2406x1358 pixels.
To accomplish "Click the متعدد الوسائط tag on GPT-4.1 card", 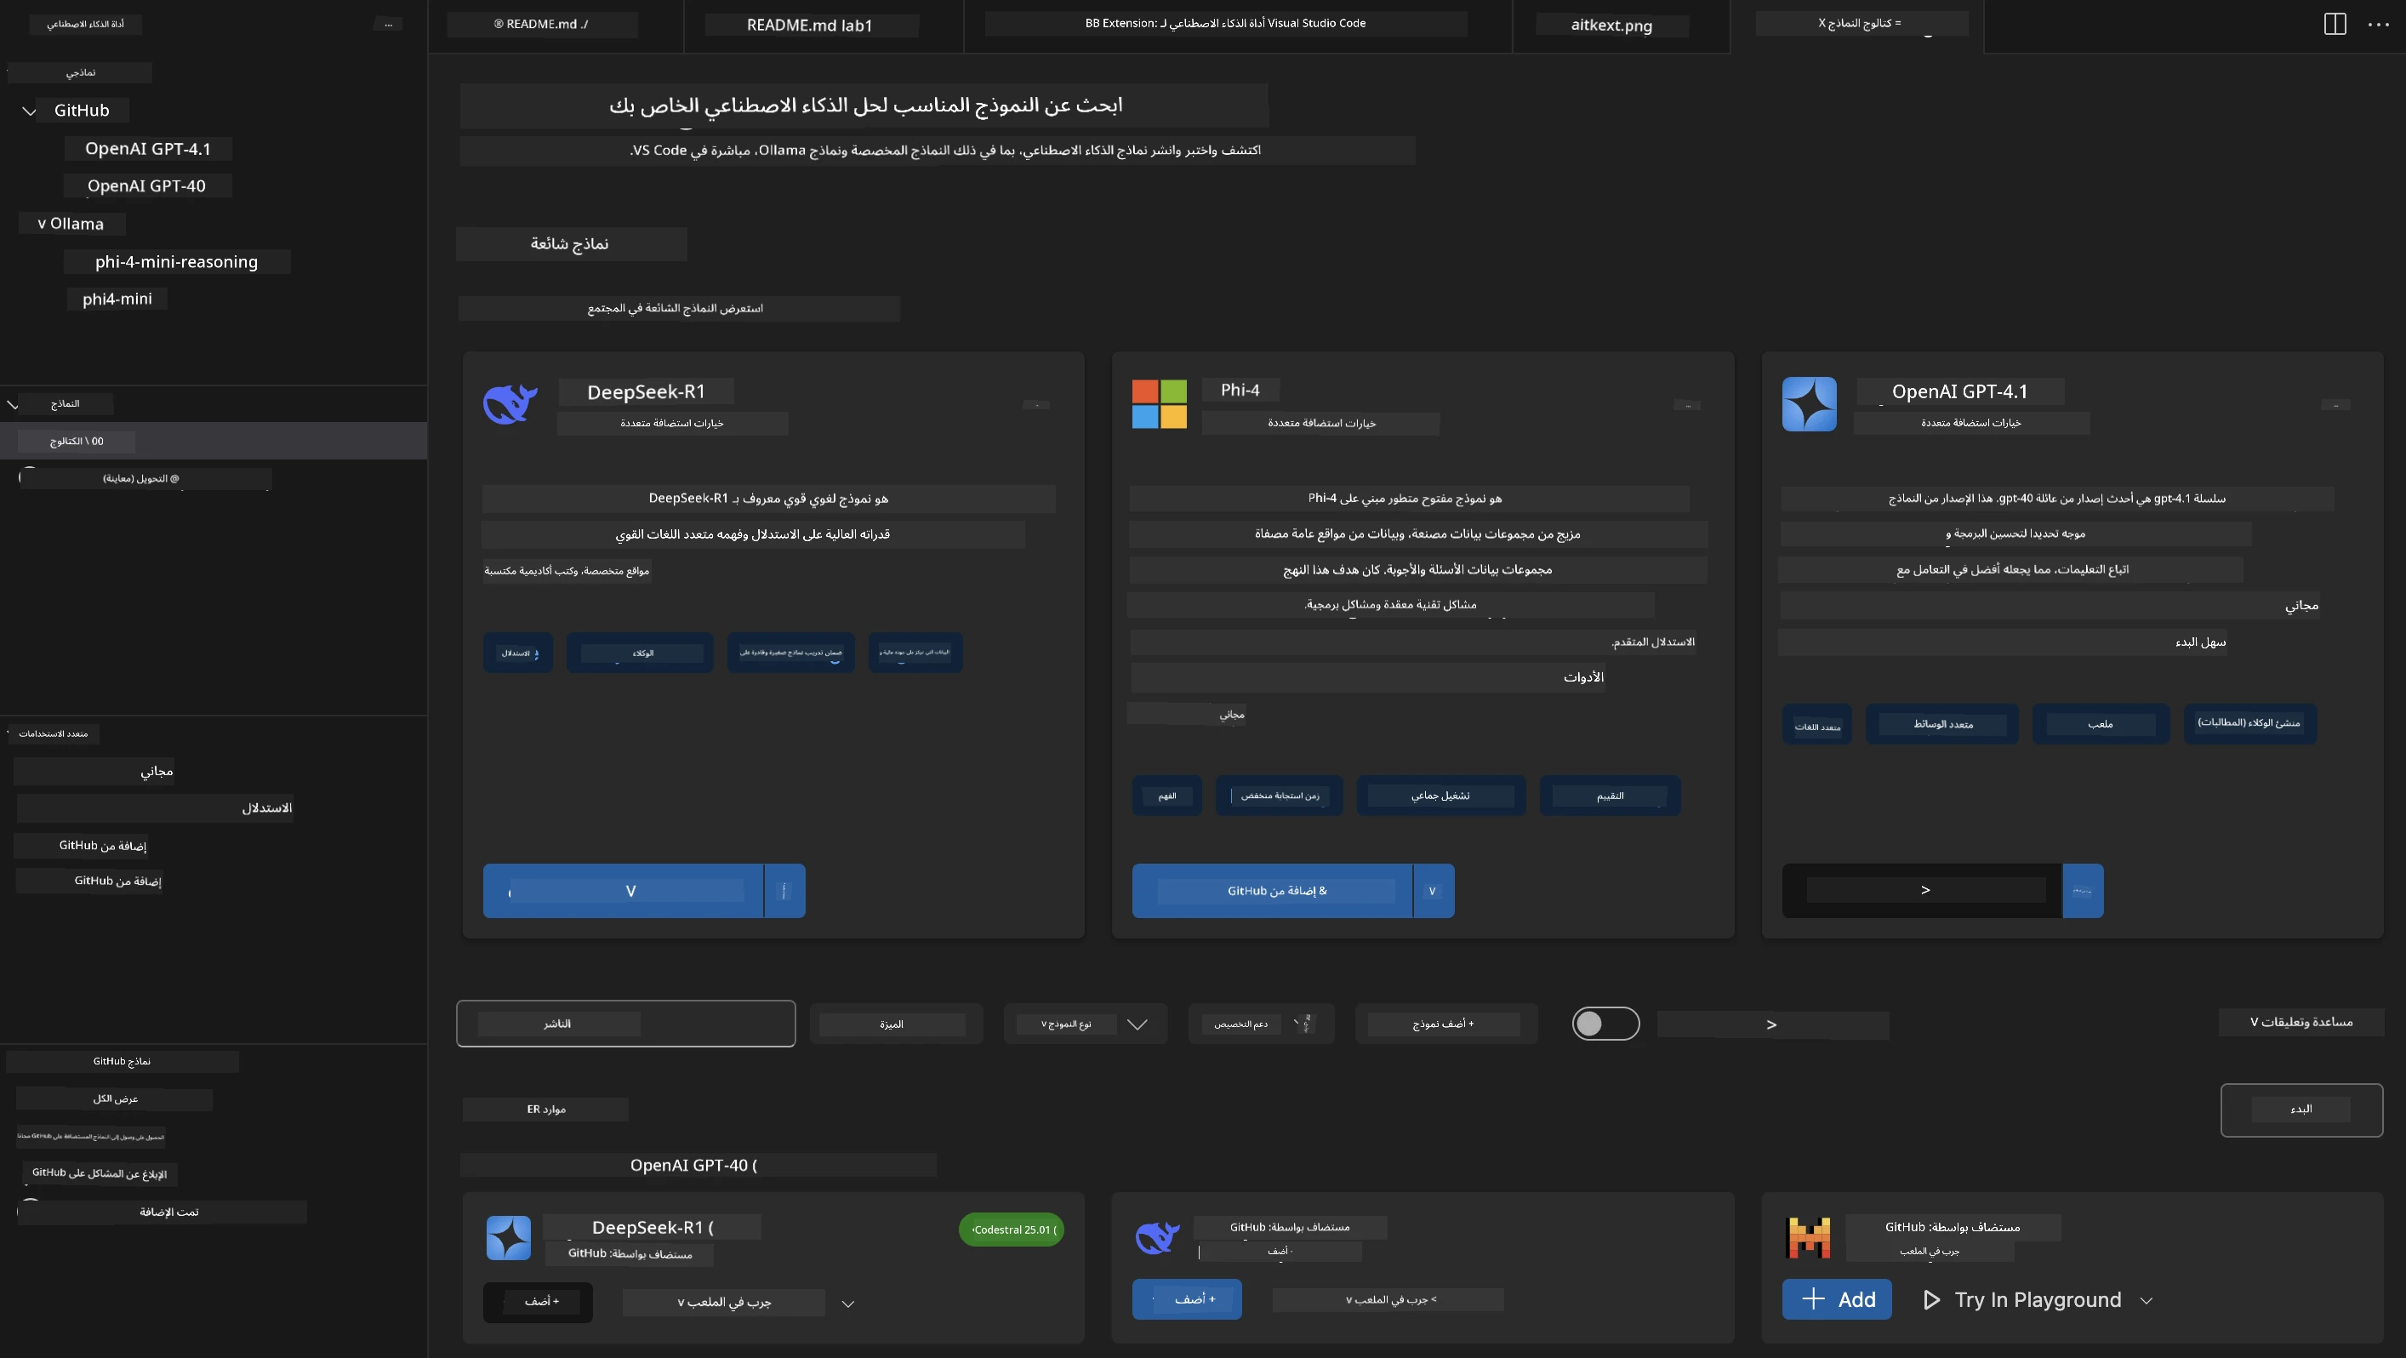I will 1941,724.
